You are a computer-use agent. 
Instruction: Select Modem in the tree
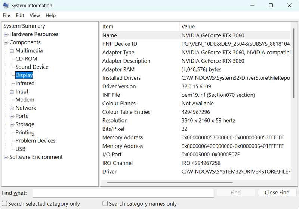coord(25,100)
